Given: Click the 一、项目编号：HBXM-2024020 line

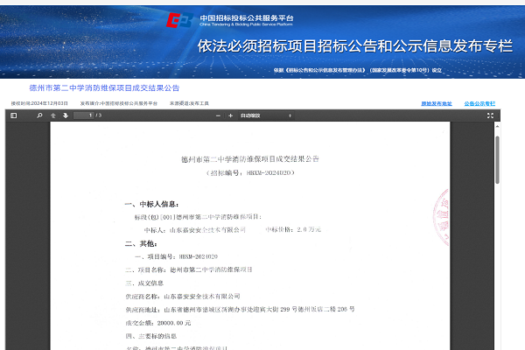Looking at the screenshot, I should (176, 256).
